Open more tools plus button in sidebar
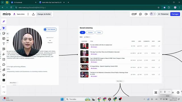This screenshot has width=182, height=102. click(x=4, y=80)
